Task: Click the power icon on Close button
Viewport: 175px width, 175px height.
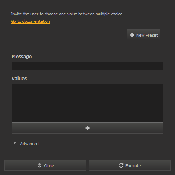Action: point(39,165)
